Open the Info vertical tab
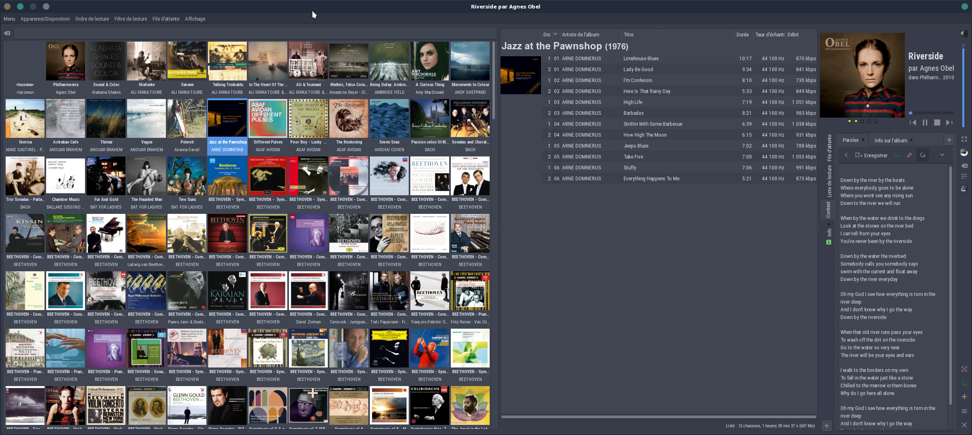972x435 pixels. [x=829, y=233]
